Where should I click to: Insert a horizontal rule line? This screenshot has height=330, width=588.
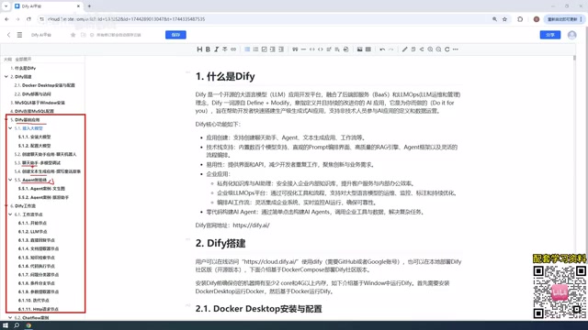point(303,49)
